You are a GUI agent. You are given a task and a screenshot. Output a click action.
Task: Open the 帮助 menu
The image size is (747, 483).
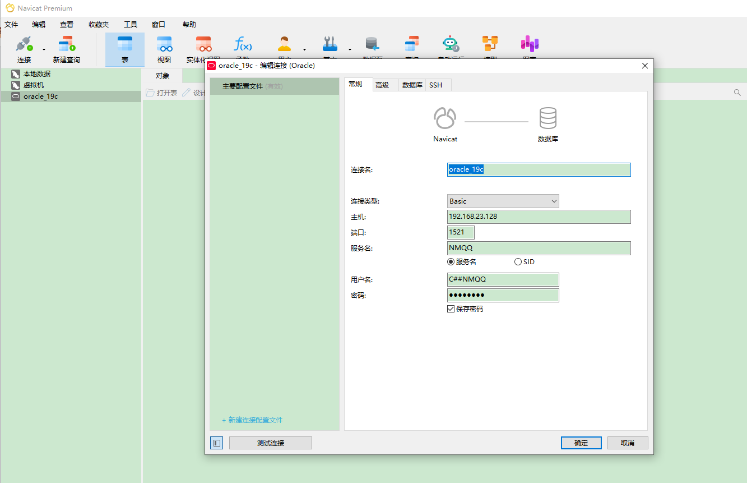[x=189, y=25]
